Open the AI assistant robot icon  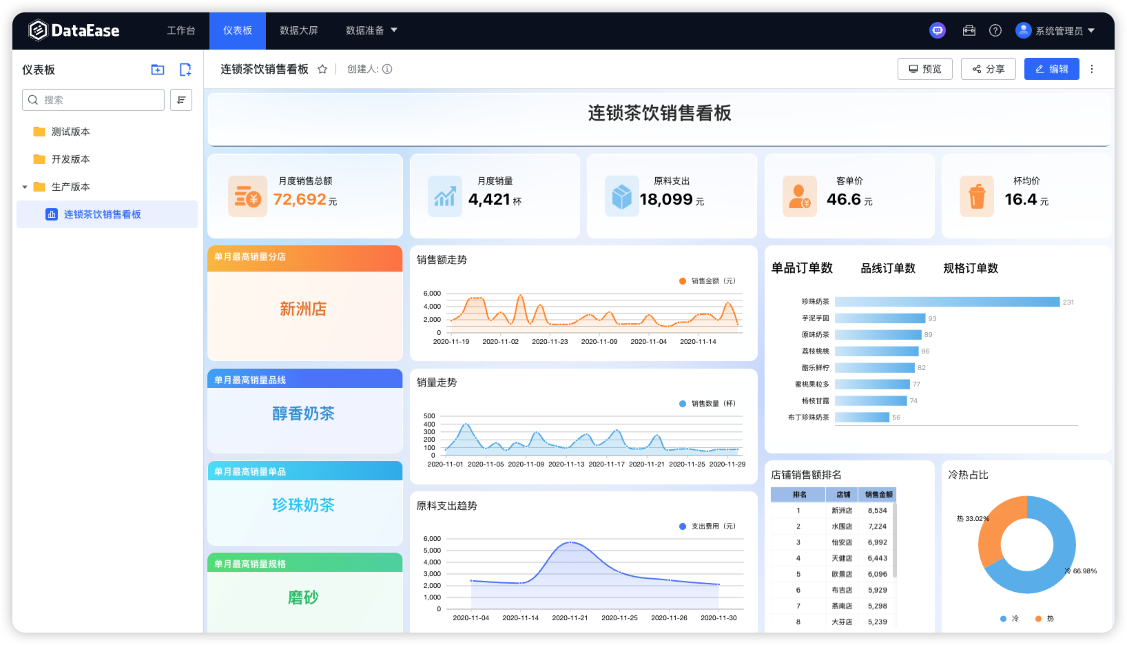(937, 30)
